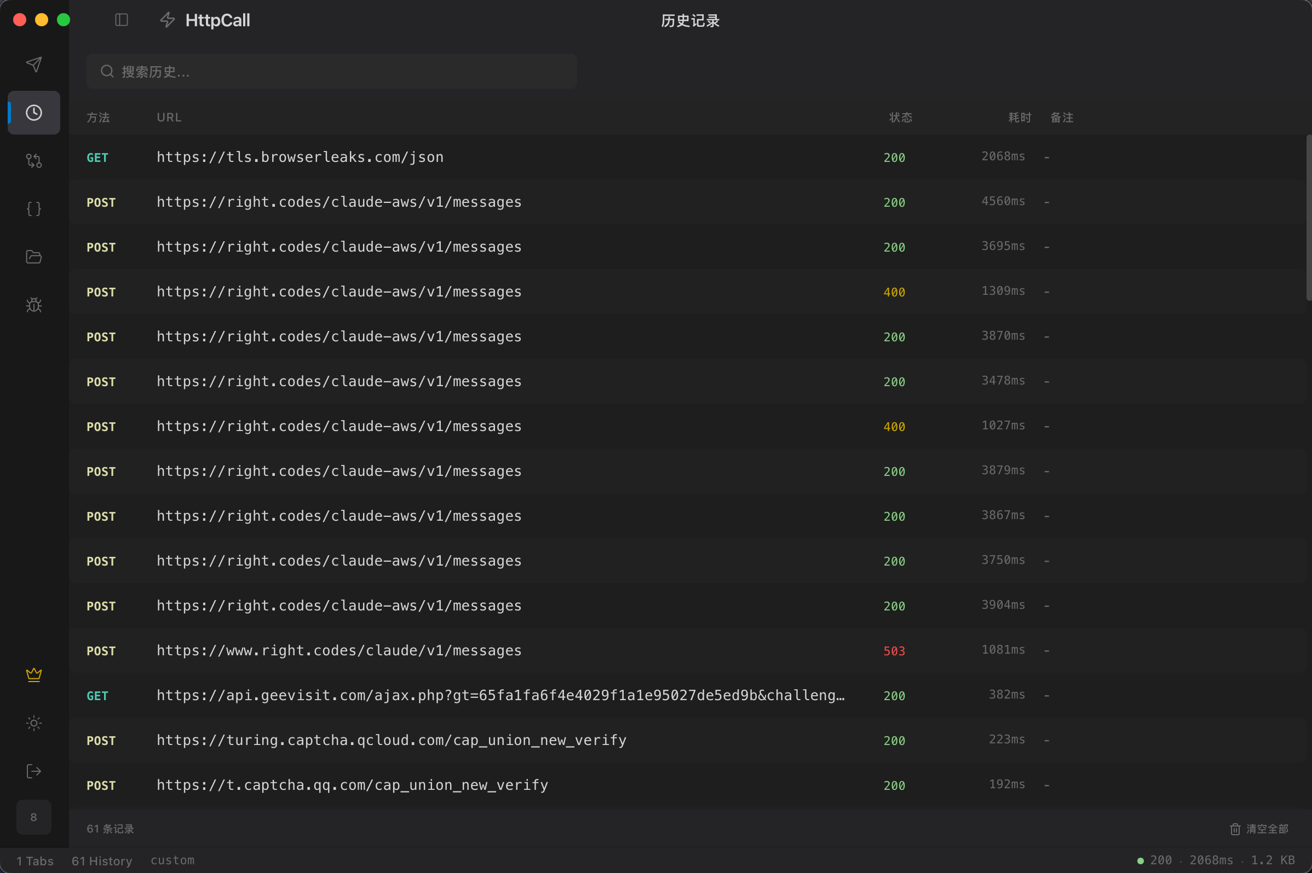The width and height of the screenshot is (1312, 873).
Task: Toggle the sun light-theme icon
Action: (x=34, y=723)
